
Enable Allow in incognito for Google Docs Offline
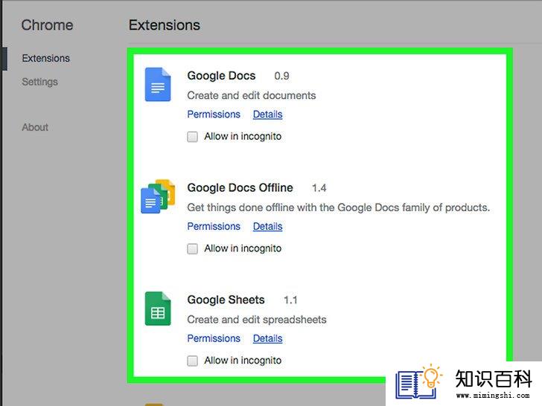pos(192,248)
